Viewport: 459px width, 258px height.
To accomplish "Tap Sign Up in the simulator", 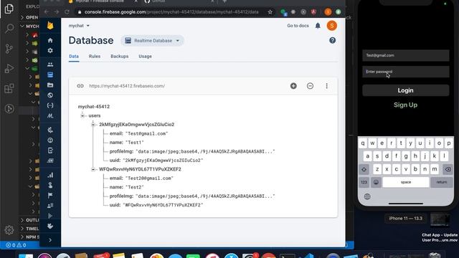I will pos(405,105).
